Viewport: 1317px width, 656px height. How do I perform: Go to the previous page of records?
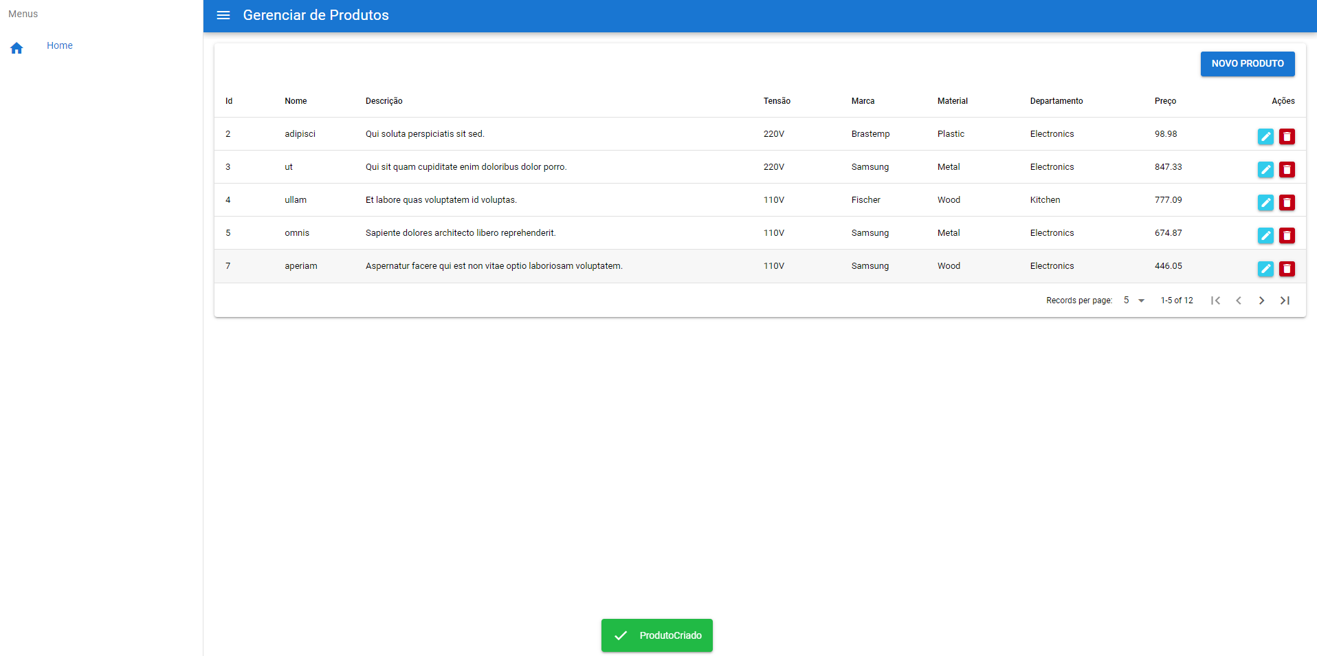(1239, 300)
